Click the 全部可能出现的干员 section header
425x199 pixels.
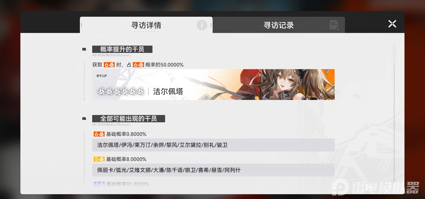coord(129,119)
